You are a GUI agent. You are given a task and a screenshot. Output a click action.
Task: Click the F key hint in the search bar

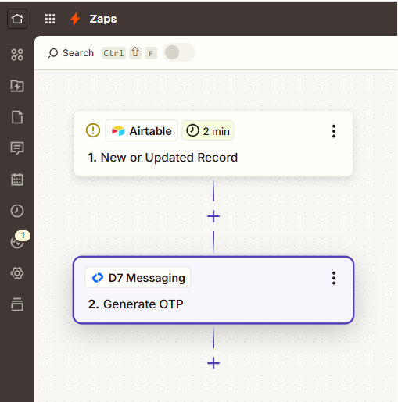pos(151,53)
